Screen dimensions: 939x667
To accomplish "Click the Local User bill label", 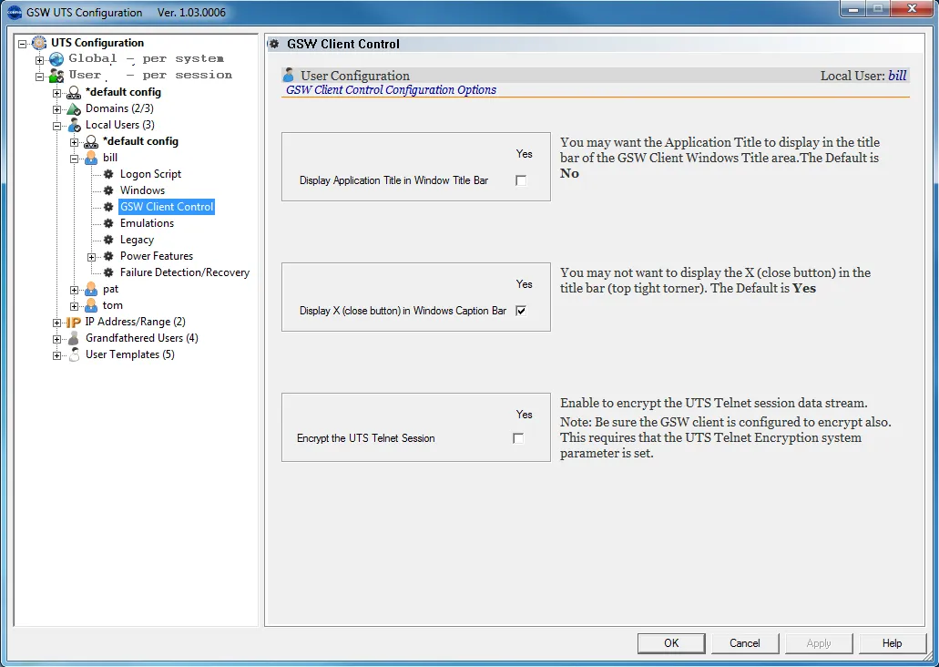I will pos(862,76).
